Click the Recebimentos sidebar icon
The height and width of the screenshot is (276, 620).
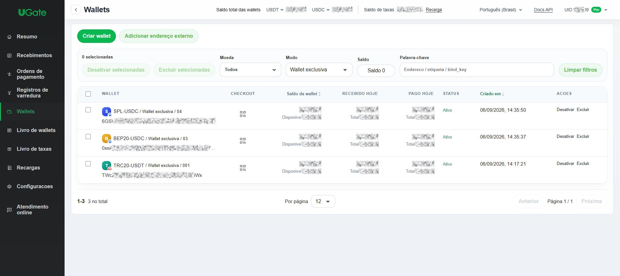click(x=9, y=56)
